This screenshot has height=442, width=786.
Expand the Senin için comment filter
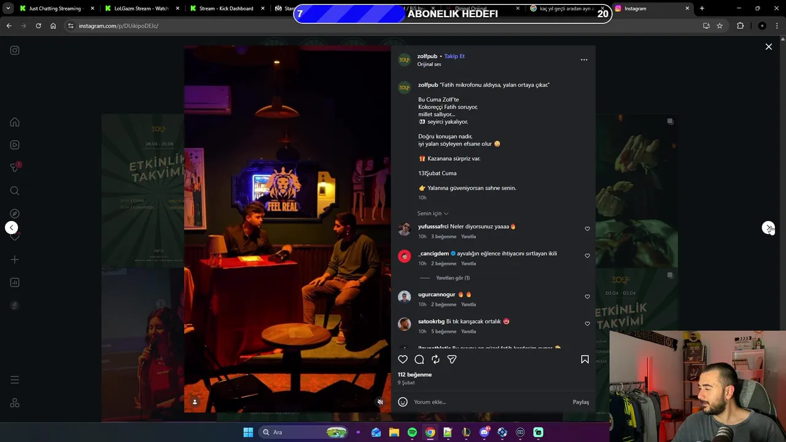(433, 214)
